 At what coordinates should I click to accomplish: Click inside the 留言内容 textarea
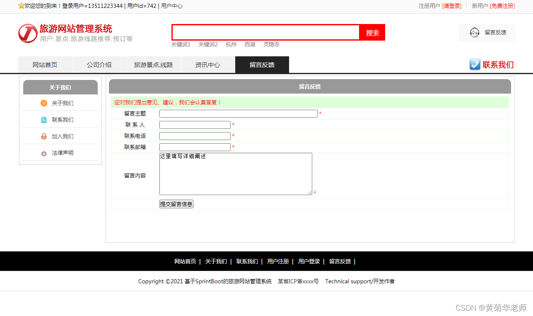coord(236,174)
